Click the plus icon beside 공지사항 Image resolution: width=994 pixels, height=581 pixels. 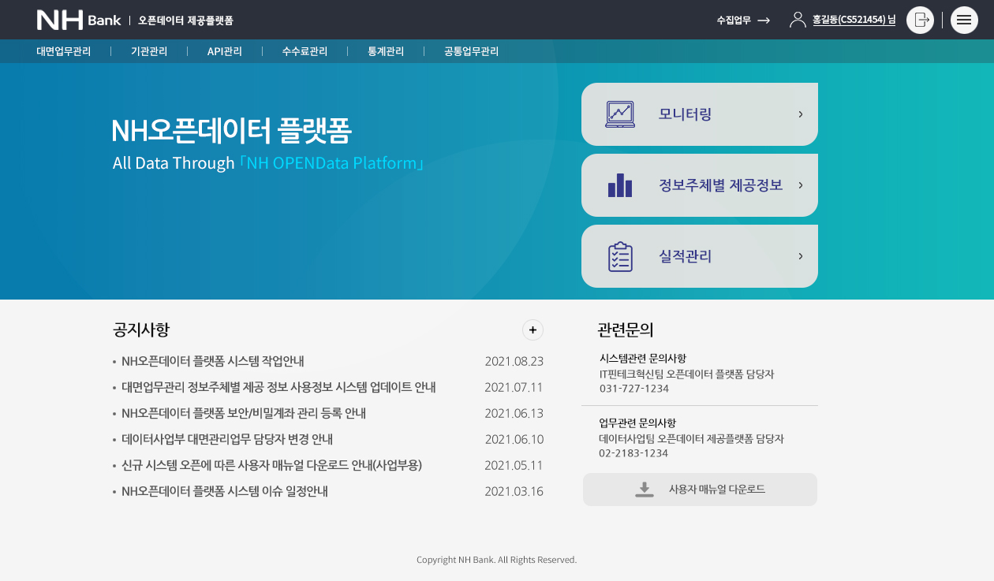(532, 330)
